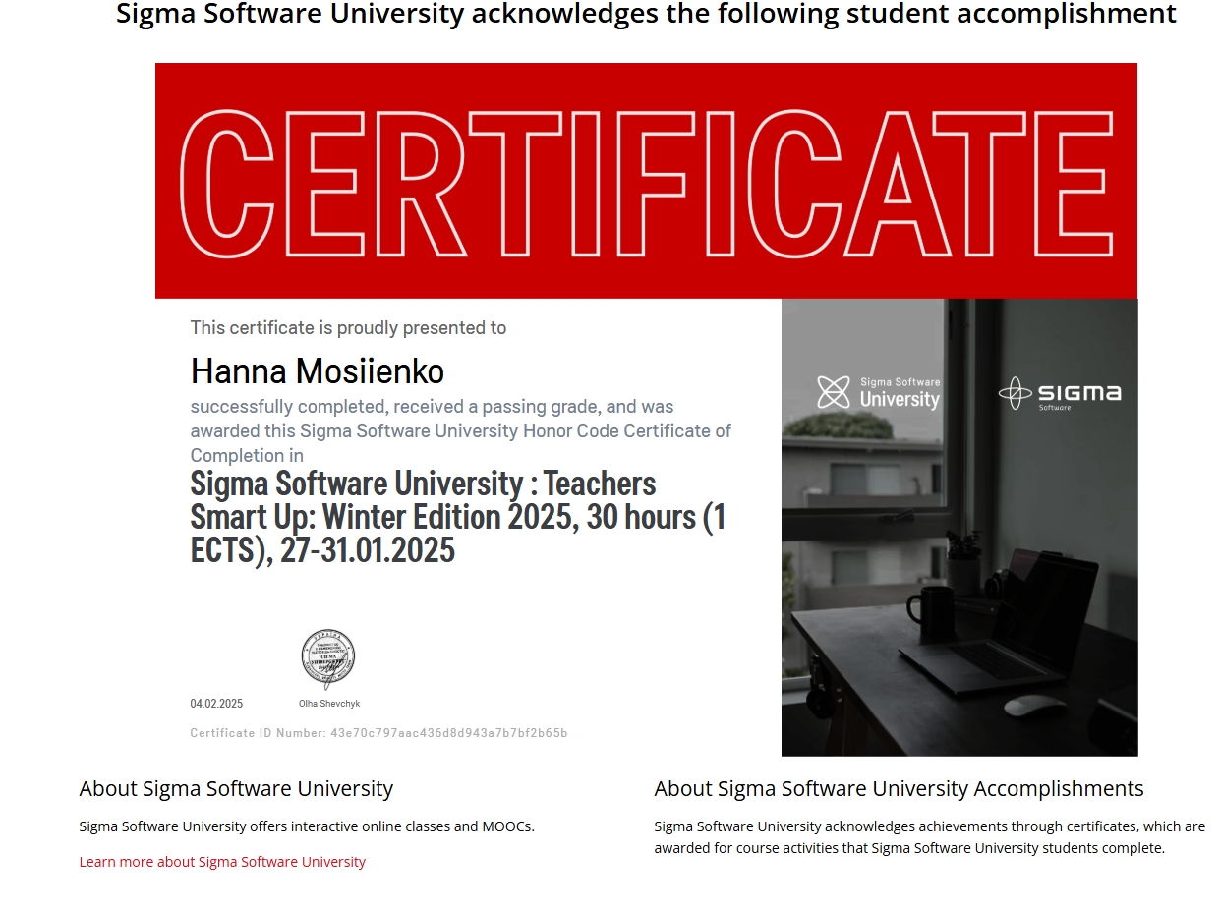Click the Sigma Software University logo

(878, 392)
